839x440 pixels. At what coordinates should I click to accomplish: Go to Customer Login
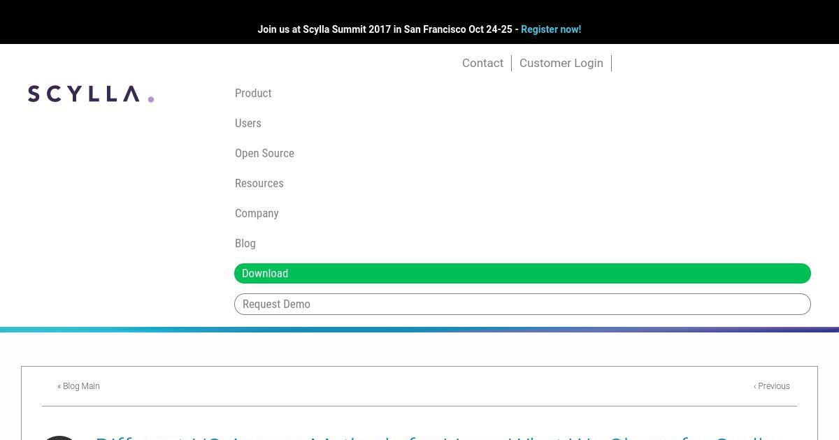[x=561, y=63]
